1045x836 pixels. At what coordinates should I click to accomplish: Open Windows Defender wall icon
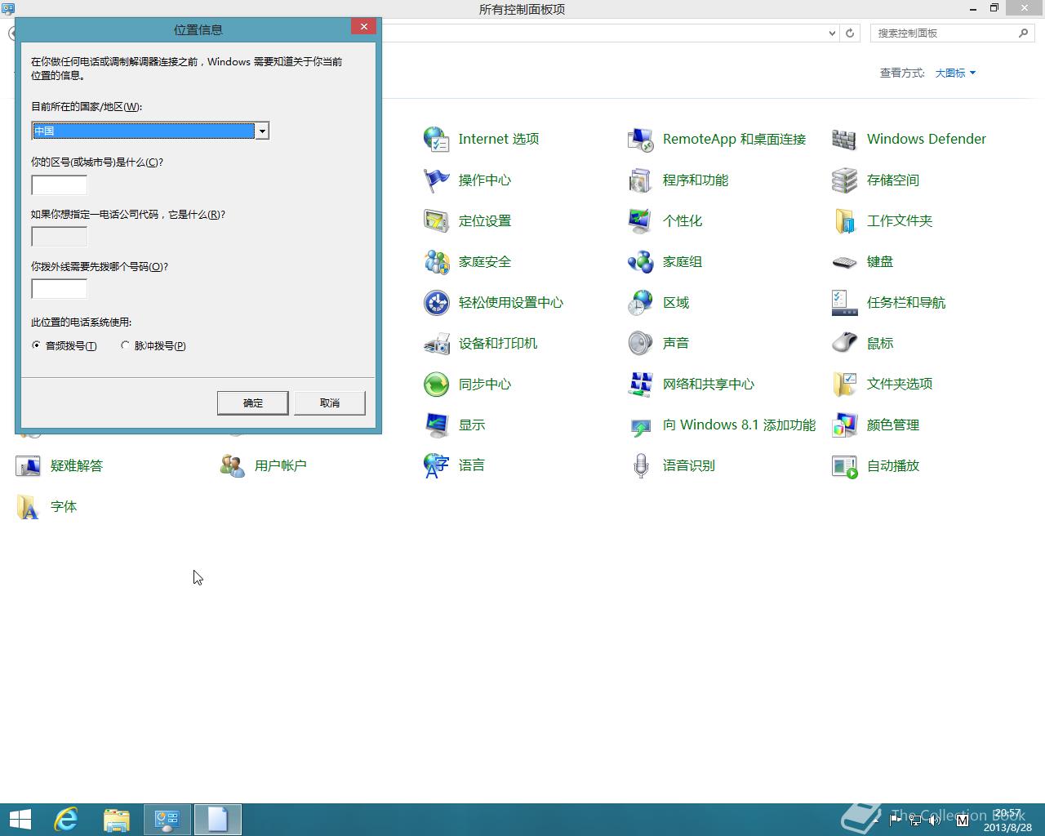coord(845,139)
